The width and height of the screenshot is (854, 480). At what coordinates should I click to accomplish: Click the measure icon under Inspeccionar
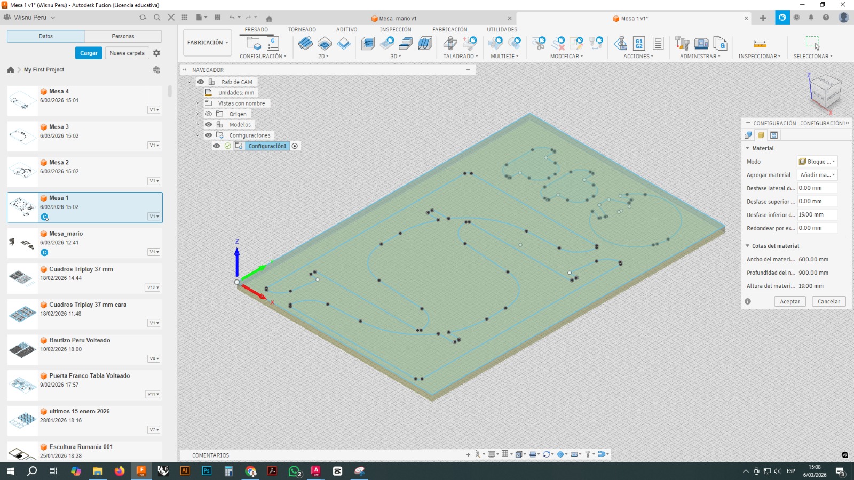pyautogui.click(x=760, y=44)
